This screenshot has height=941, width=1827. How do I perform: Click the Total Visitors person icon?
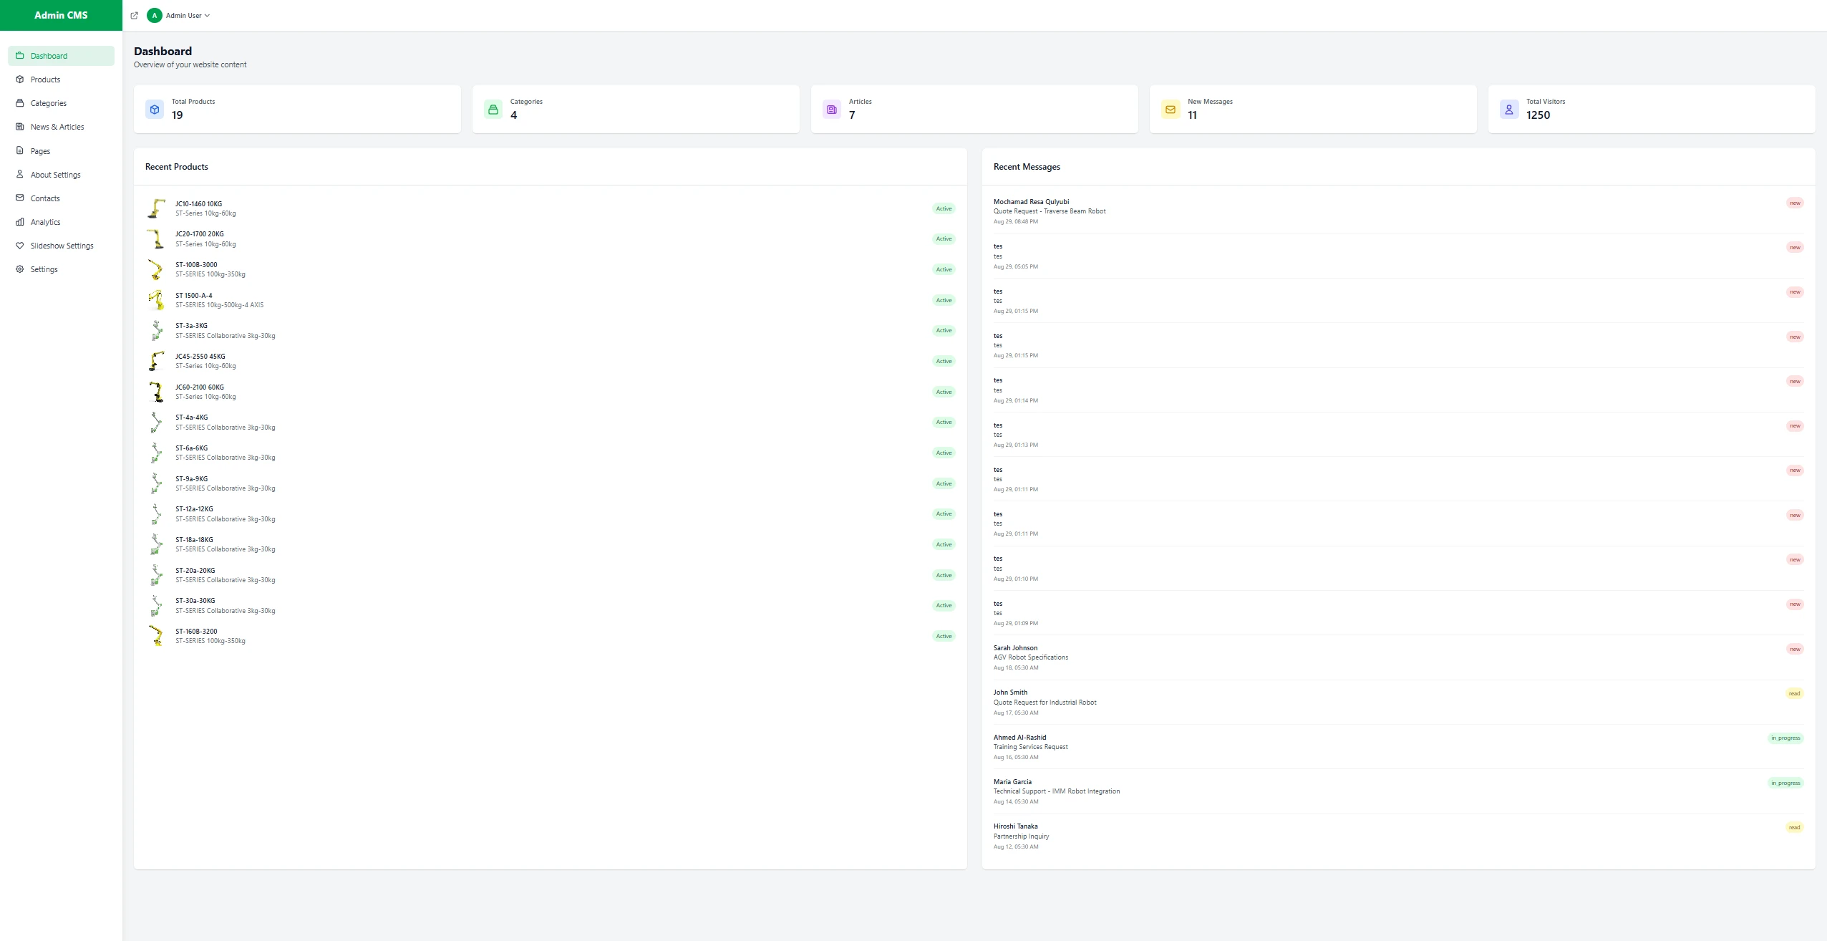click(1508, 110)
